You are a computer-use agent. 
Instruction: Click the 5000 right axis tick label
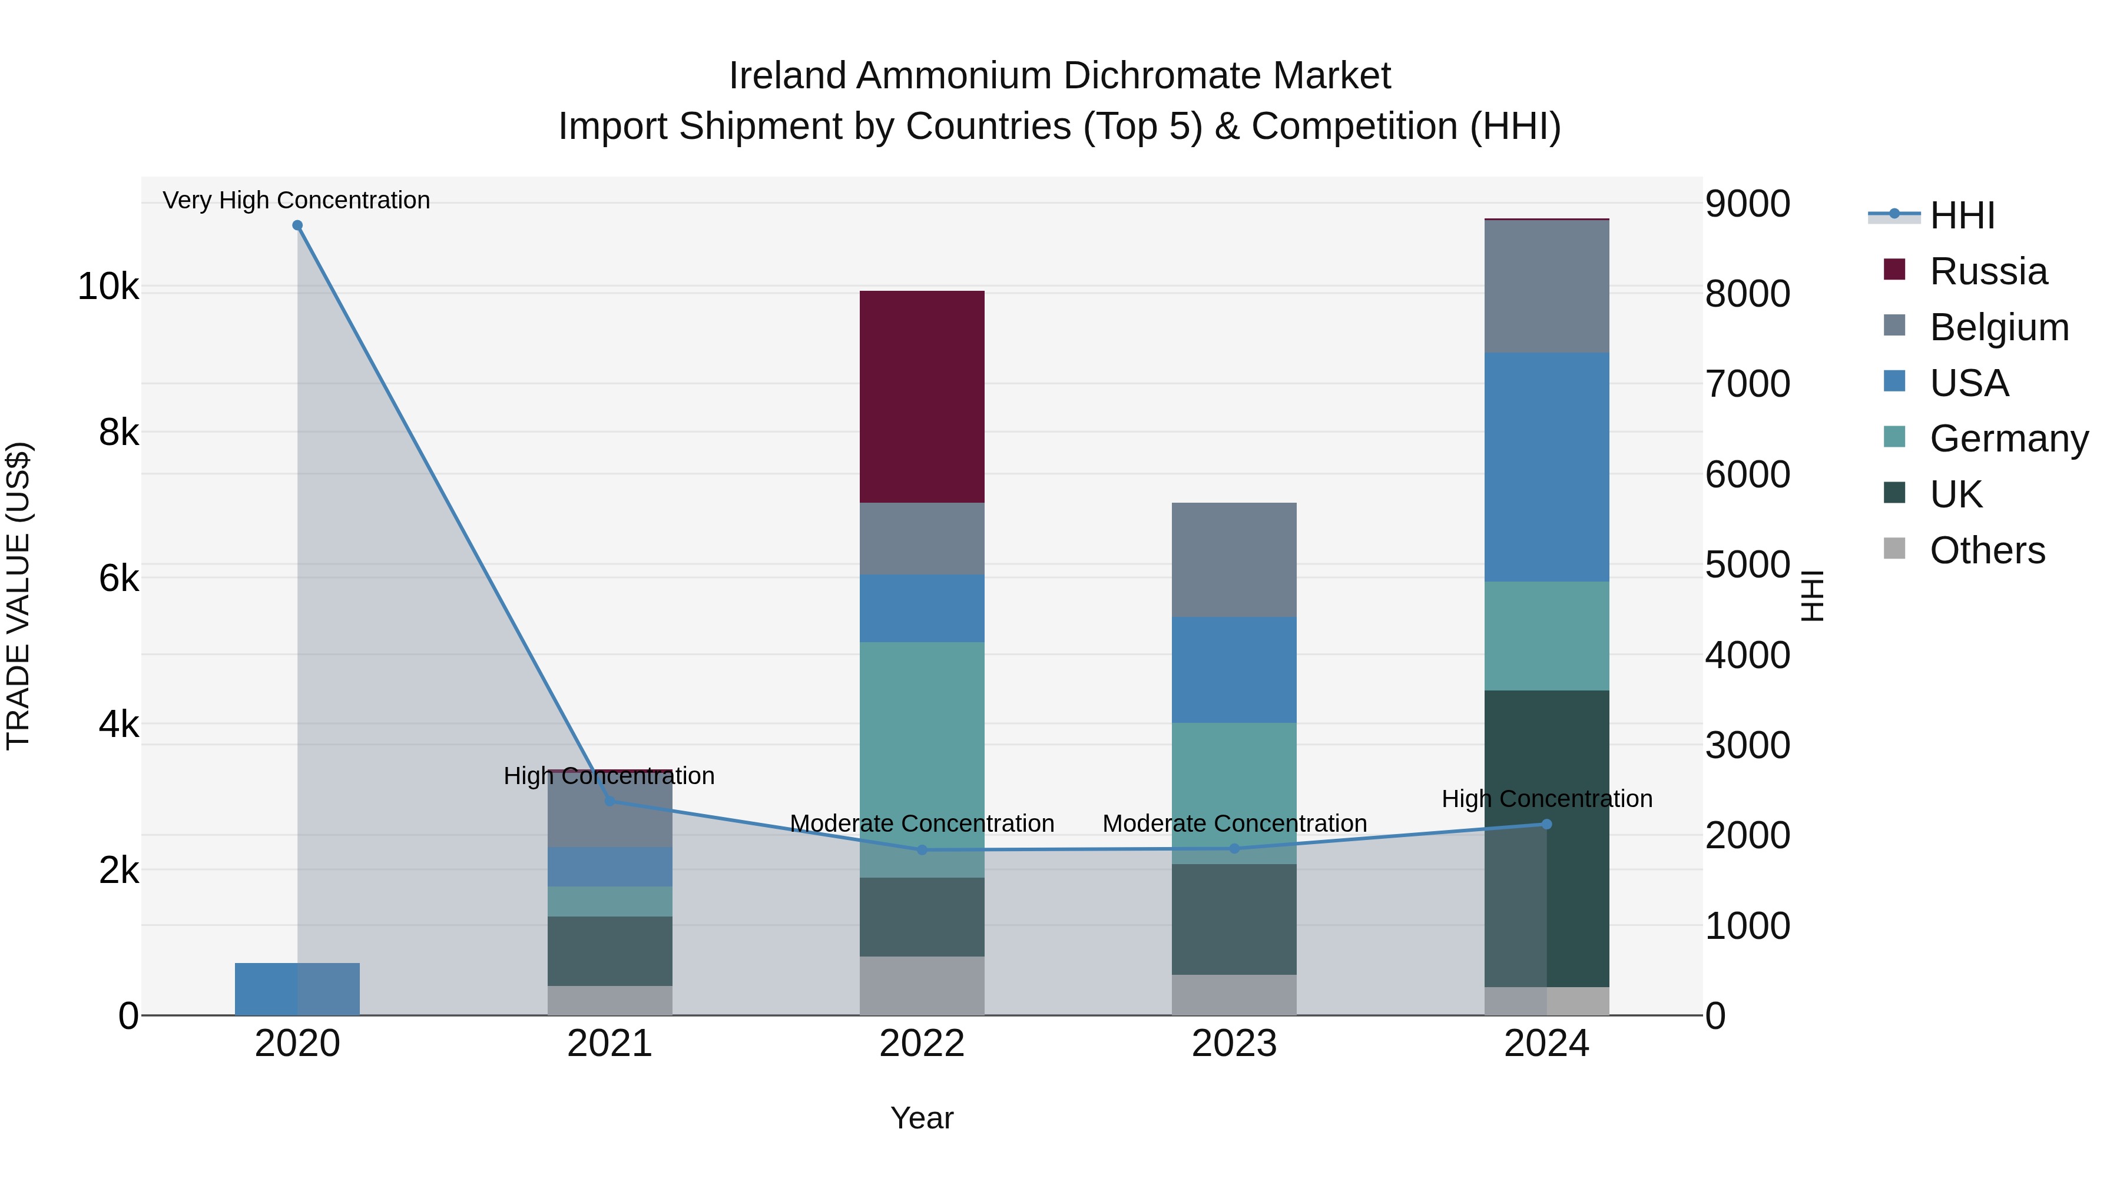pos(1747,565)
